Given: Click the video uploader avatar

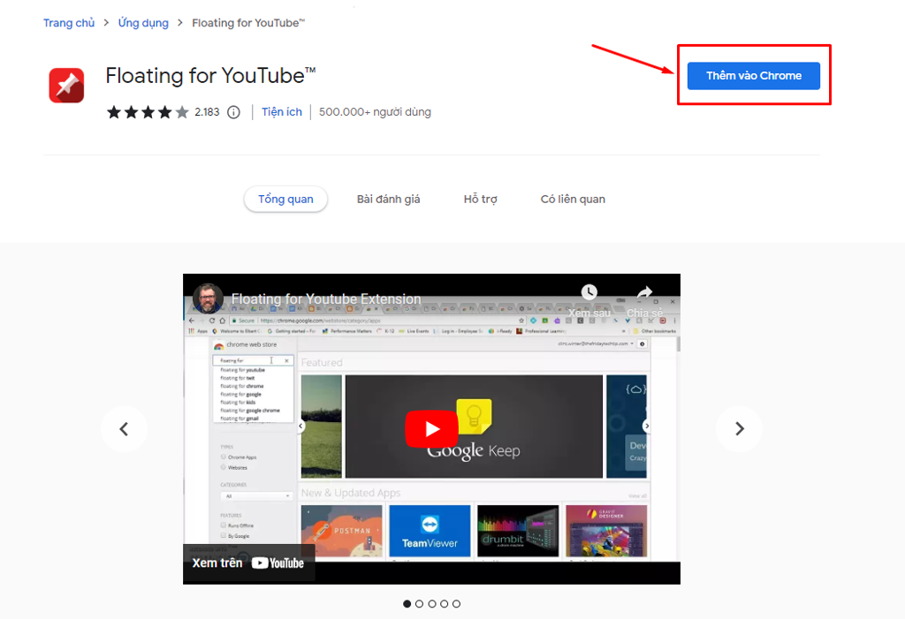Looking at the screenshot, I should tap(208, 298).
